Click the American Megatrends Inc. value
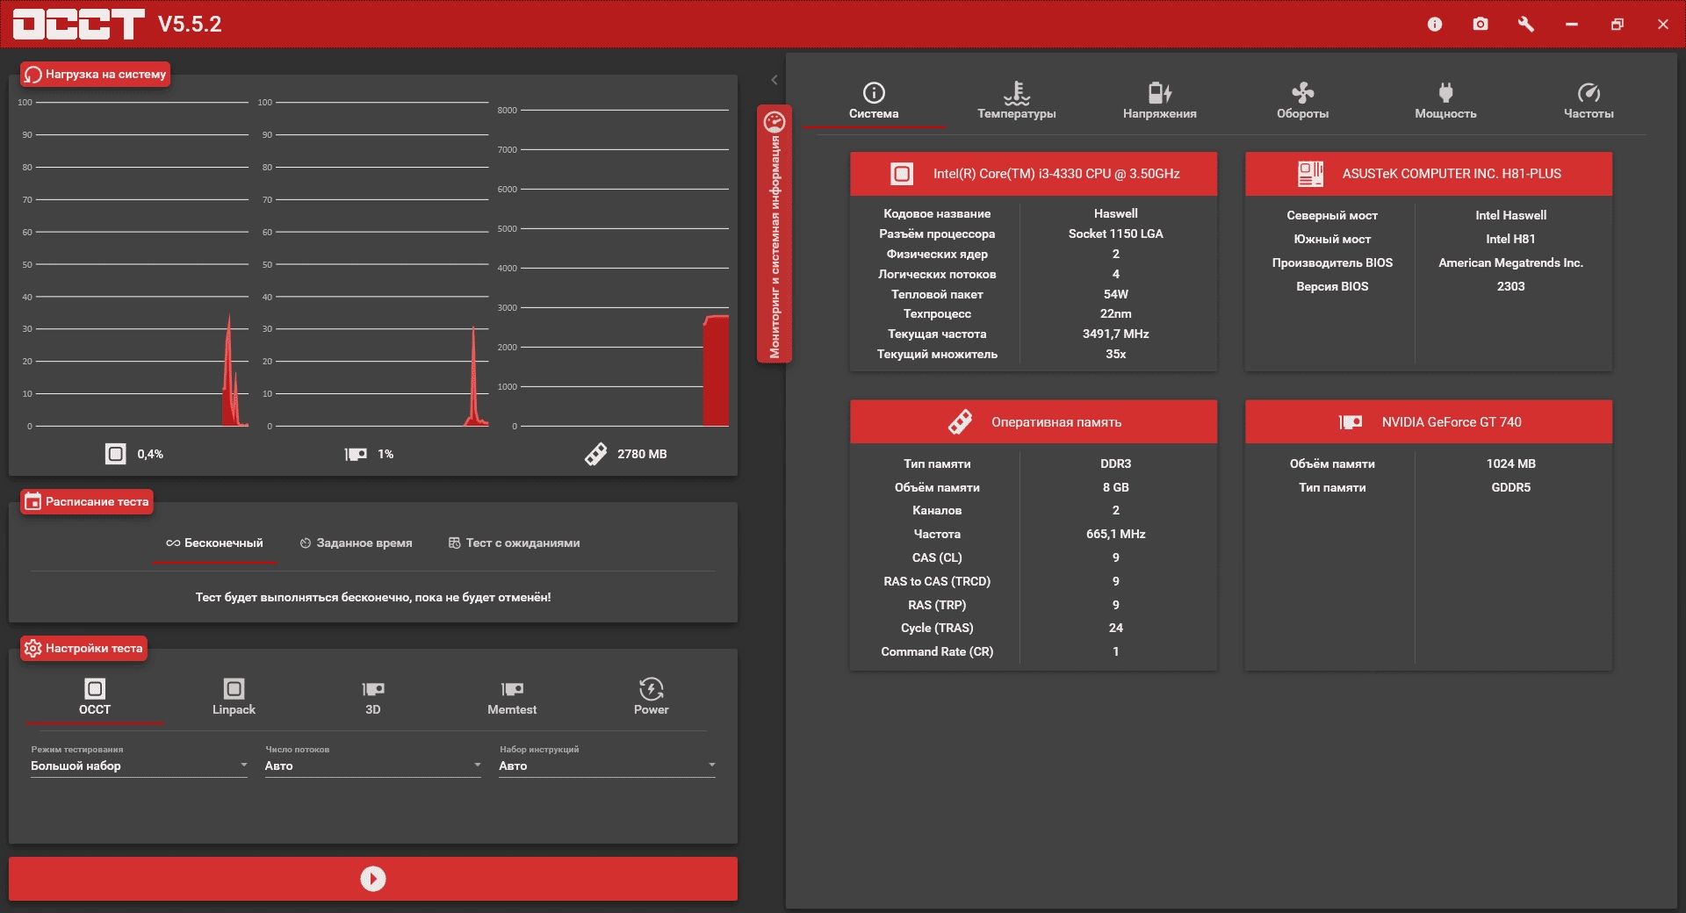The image size is (1686, 913). pos(1510,263)
